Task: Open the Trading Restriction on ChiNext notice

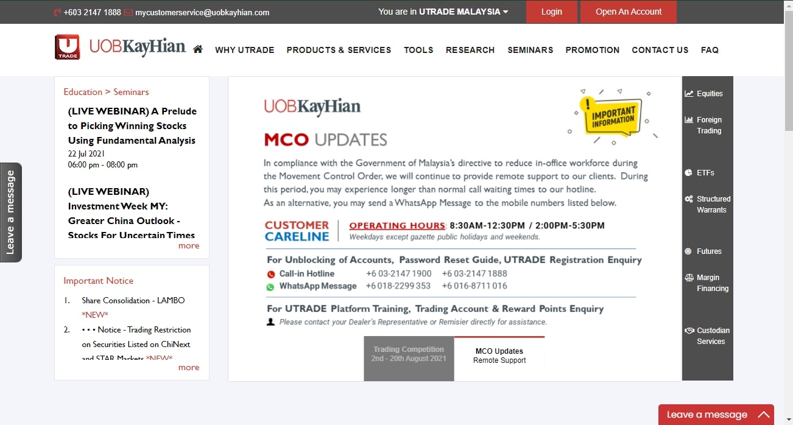Action: tap(136, 344)
